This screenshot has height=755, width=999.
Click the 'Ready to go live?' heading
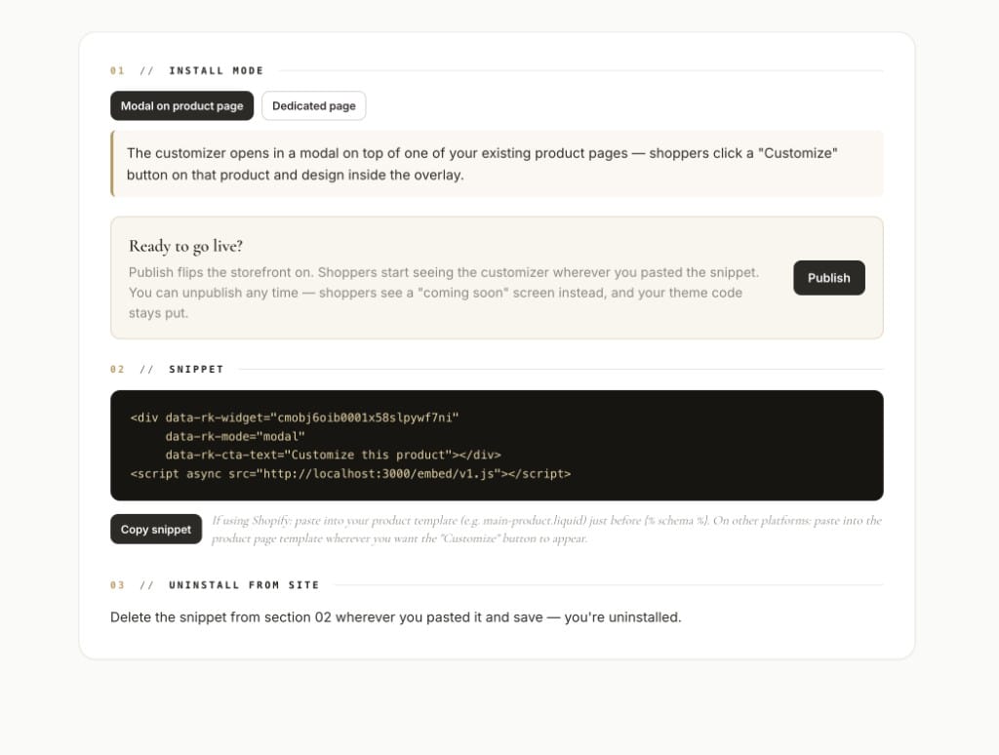[185, 246]
